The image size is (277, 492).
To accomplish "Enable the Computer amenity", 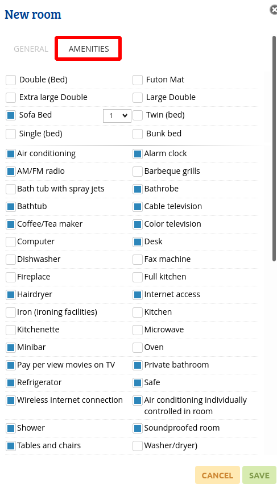I will [11, 242].
